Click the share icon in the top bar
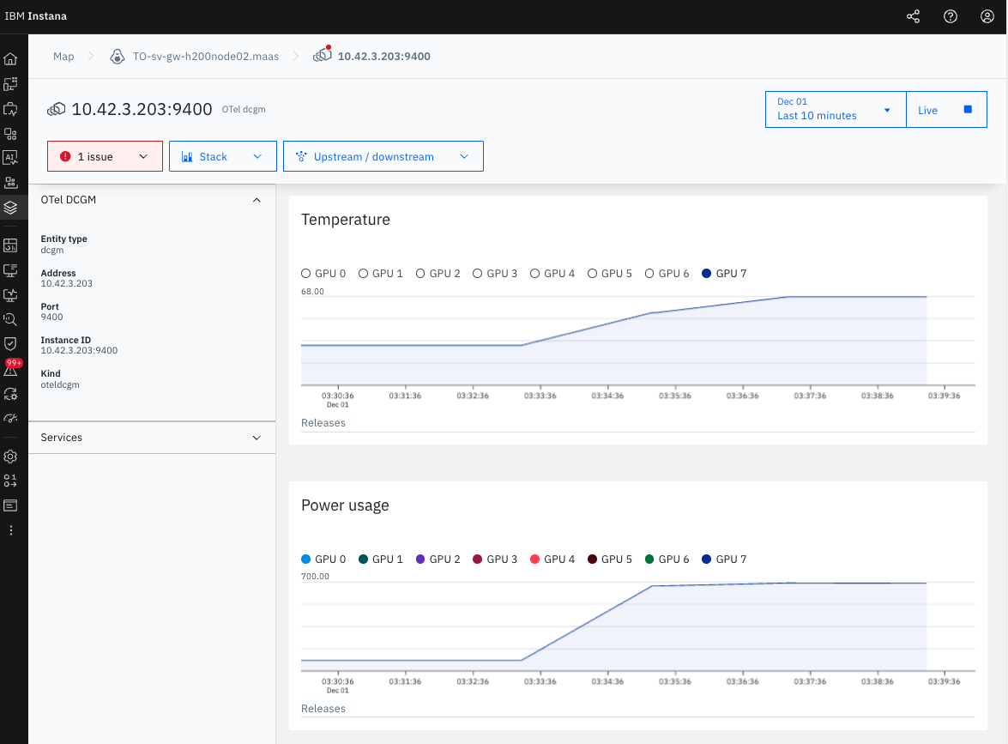This screenshot has height=744, width=1008. pos(912,15)
